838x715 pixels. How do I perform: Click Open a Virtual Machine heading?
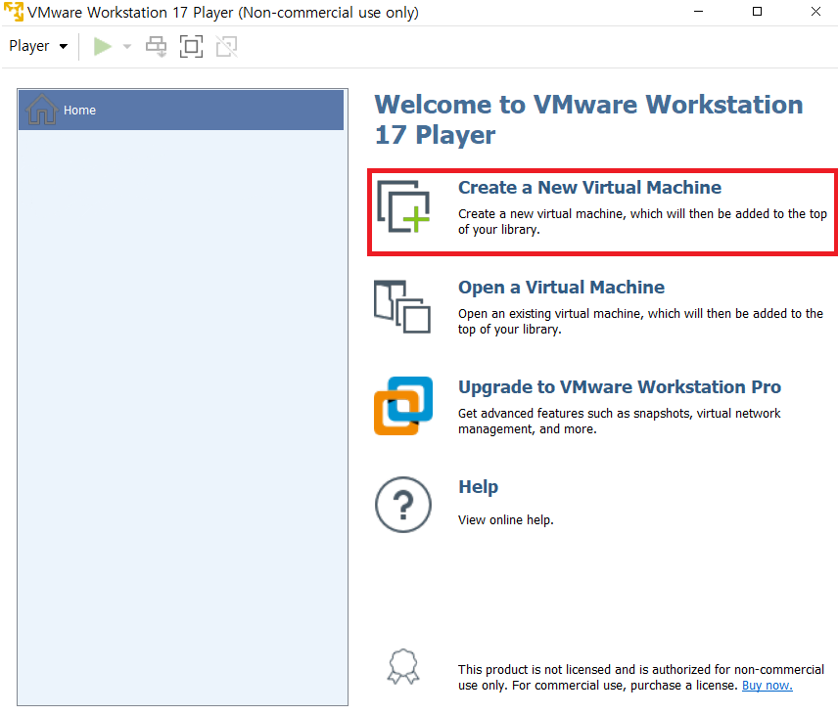(561, 288)
